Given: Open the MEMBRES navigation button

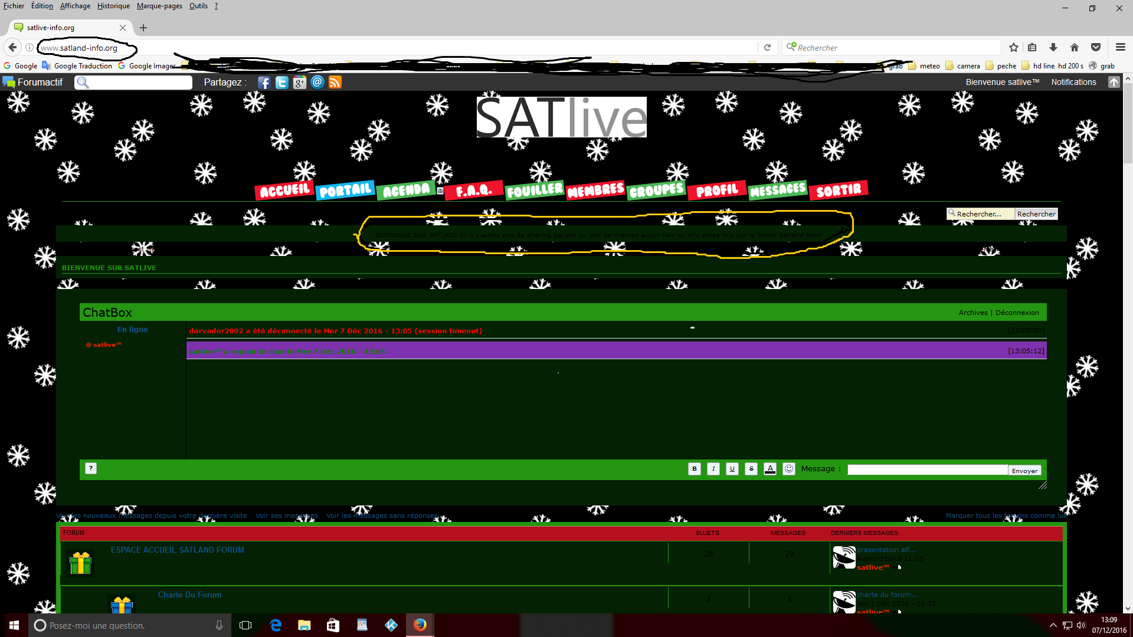Looking at the screenshot, I should (x=595, y=191).
